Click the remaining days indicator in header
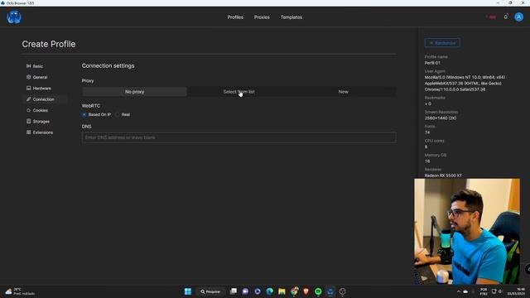This screenshot has width=530, height=298. [x=491, y=17]
